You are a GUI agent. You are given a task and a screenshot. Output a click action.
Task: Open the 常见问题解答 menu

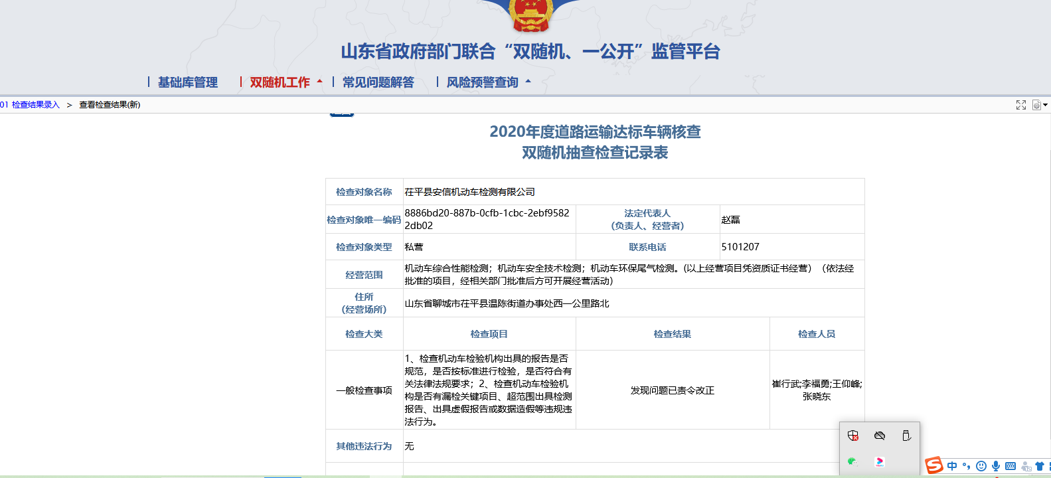[x=378, y=82]
